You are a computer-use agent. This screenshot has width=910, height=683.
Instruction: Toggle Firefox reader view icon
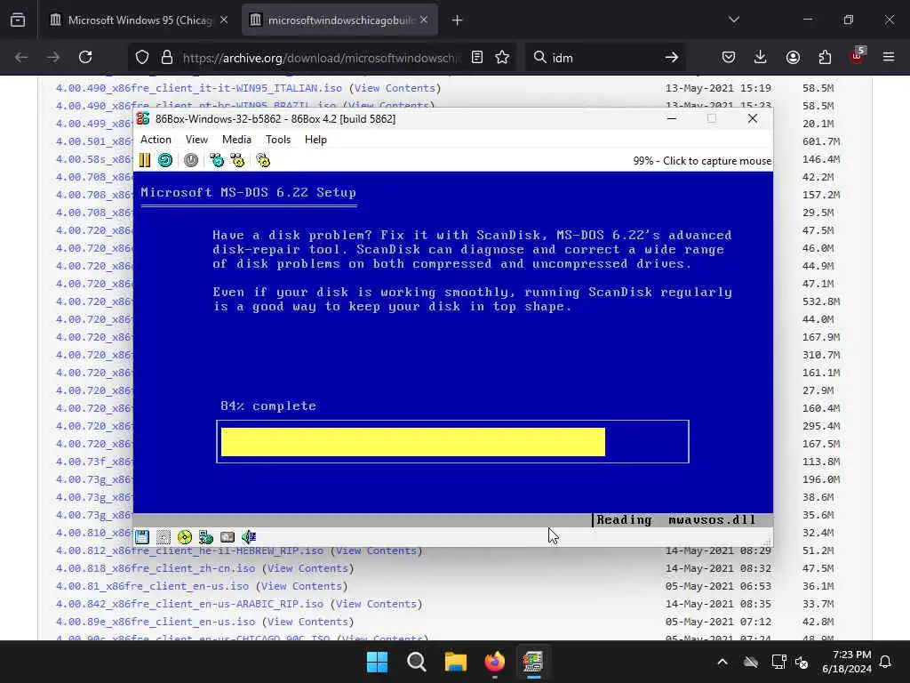pyautogui.click(x=477, y=57)
